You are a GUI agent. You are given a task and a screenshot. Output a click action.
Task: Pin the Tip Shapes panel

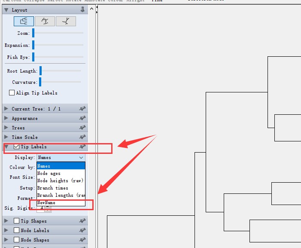82,221
